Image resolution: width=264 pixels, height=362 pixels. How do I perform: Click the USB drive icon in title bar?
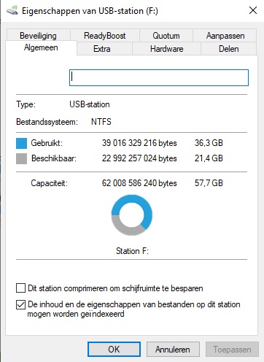point(12,11)
